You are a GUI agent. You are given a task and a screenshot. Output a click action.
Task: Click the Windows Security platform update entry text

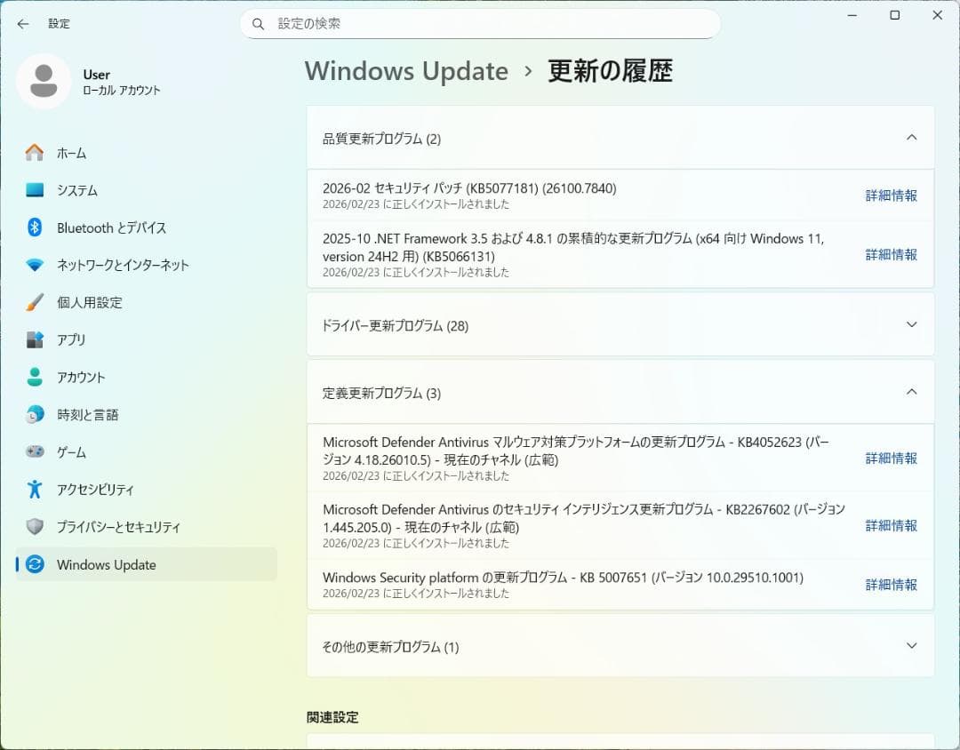(x=564, y=578)
